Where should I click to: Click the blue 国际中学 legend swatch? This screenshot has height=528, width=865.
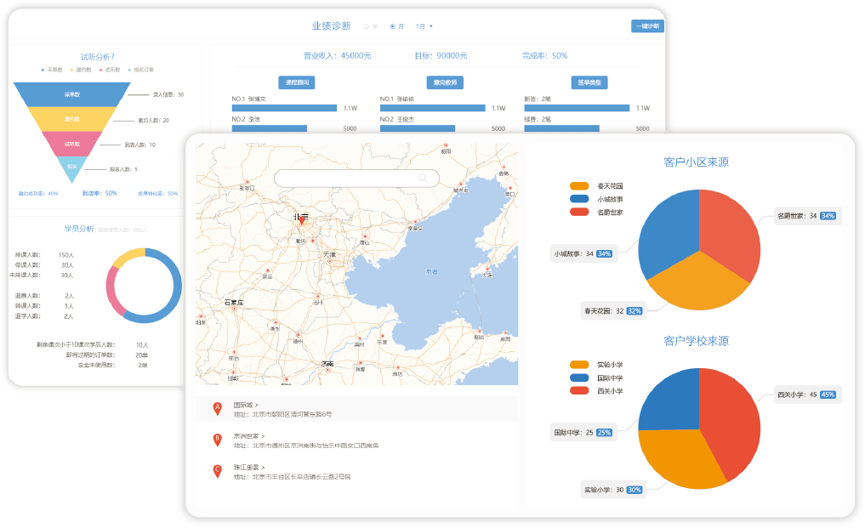click(x=579, y=378)
